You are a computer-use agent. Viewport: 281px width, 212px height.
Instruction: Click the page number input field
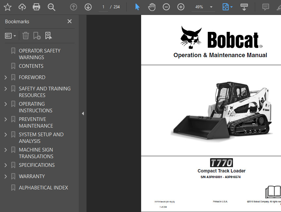click(103, 7)
